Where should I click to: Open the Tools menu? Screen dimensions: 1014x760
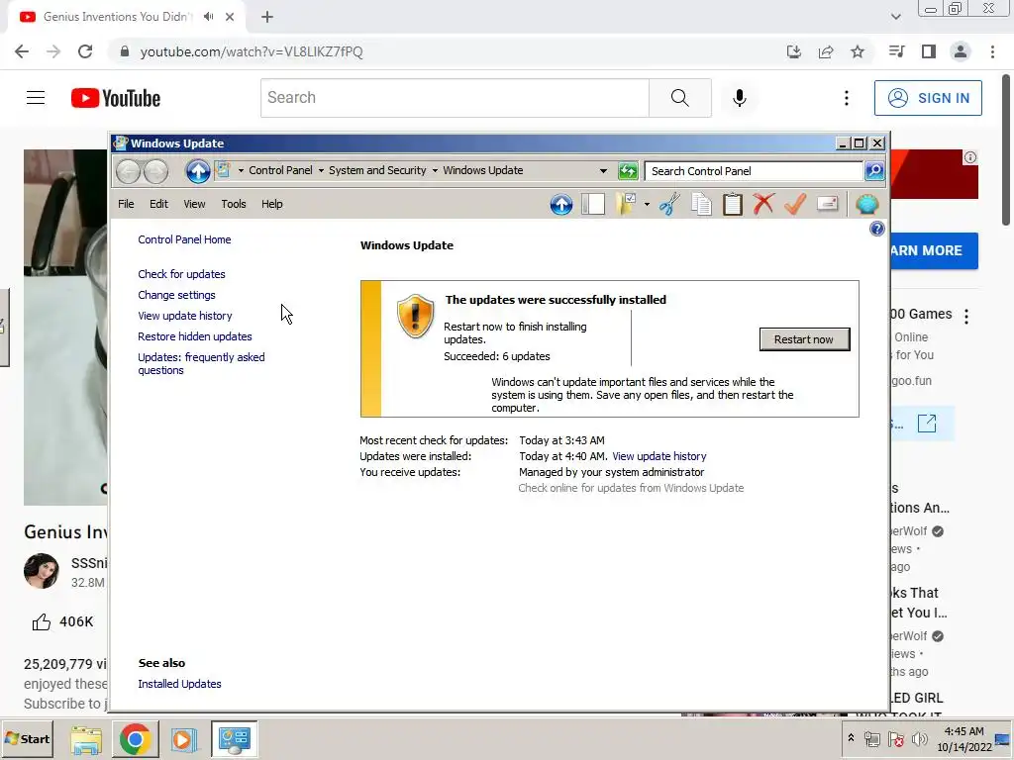click(x=234, y=204)
